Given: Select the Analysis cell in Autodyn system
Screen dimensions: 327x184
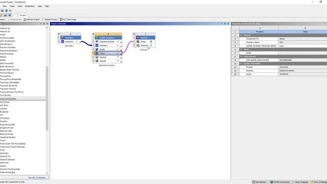Looking at the screenshot, I should [145, 45].
